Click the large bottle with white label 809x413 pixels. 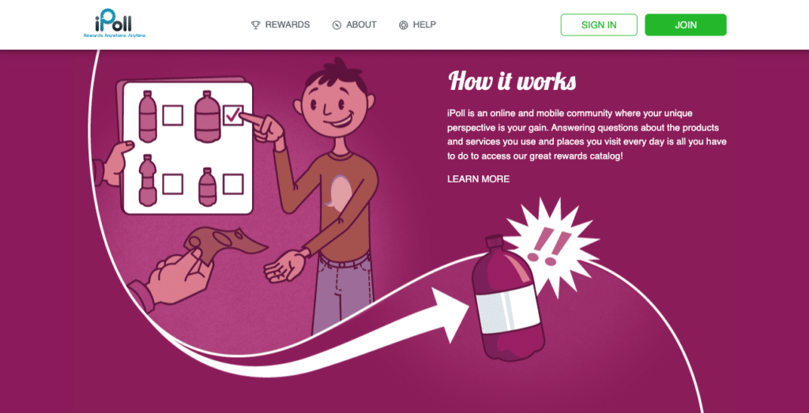506,298
